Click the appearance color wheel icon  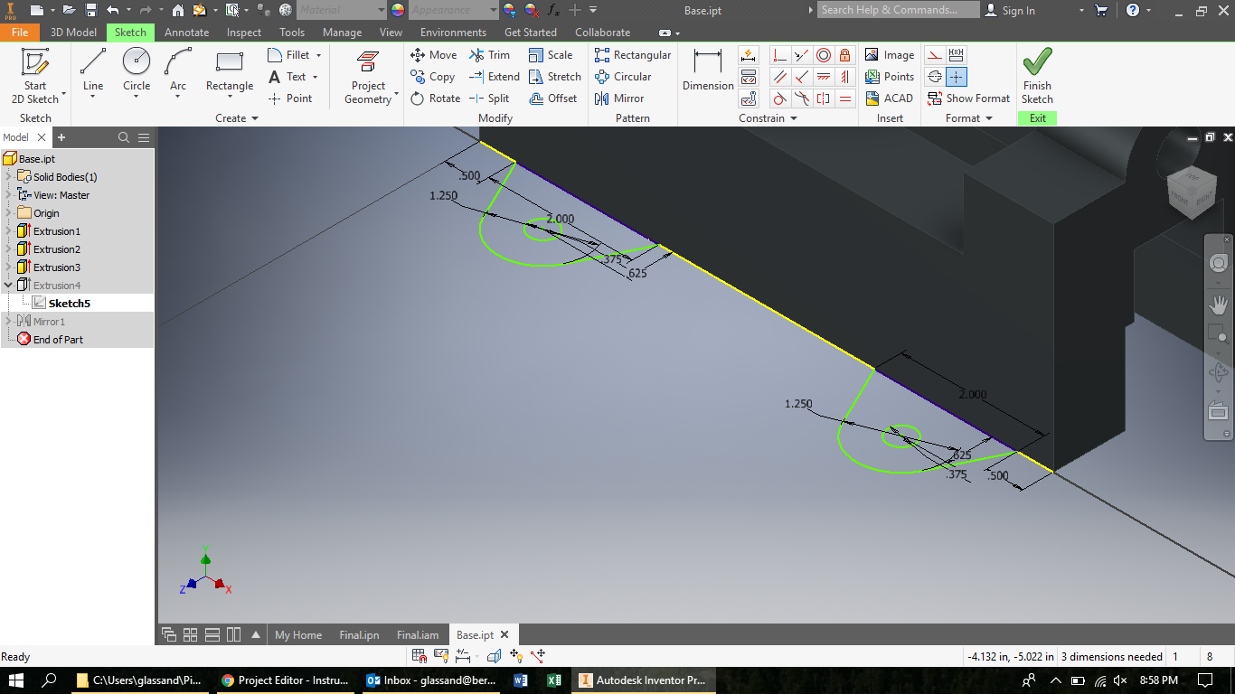pyautogui.click(x=398, y=10)
